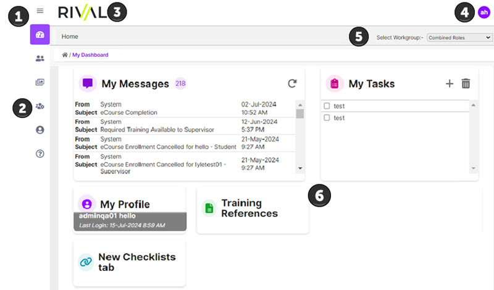Click My Tasks scrollbar up arrow
This screenshot has height=290, width=494.
click(473, 105)
